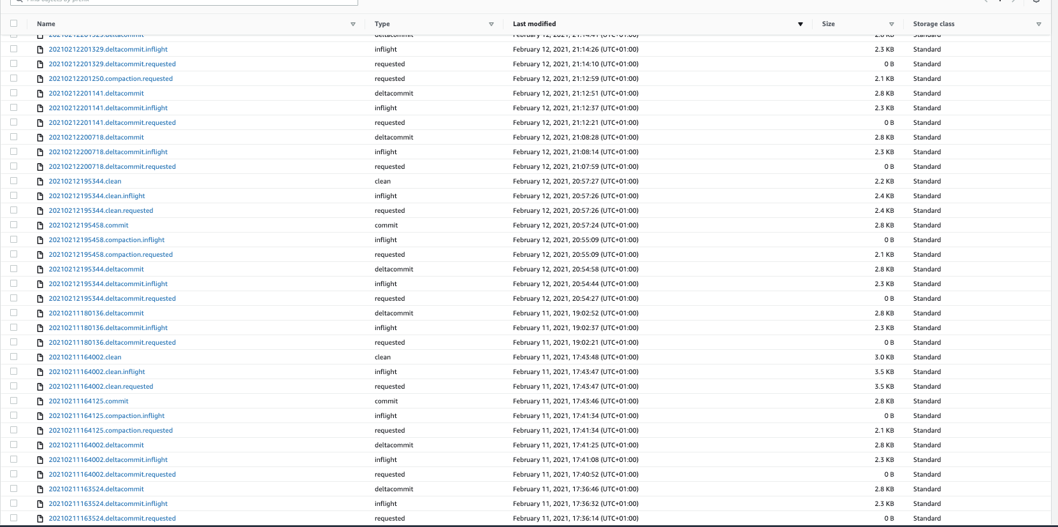This screenshot has height=527, width=1058.
Task: Click file icon beside 20210211180136.deltacommit
Action: point(40,314)
